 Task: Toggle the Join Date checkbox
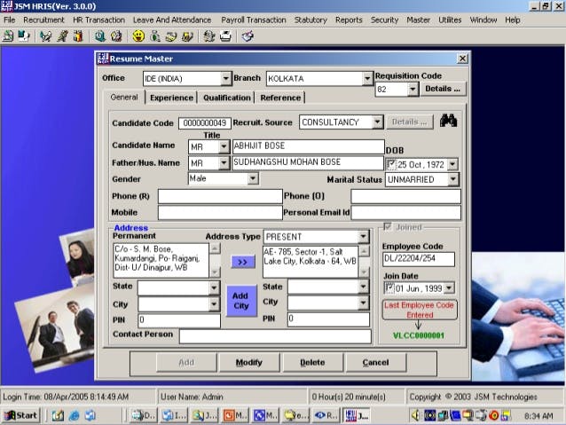click(x=389, y=287)
